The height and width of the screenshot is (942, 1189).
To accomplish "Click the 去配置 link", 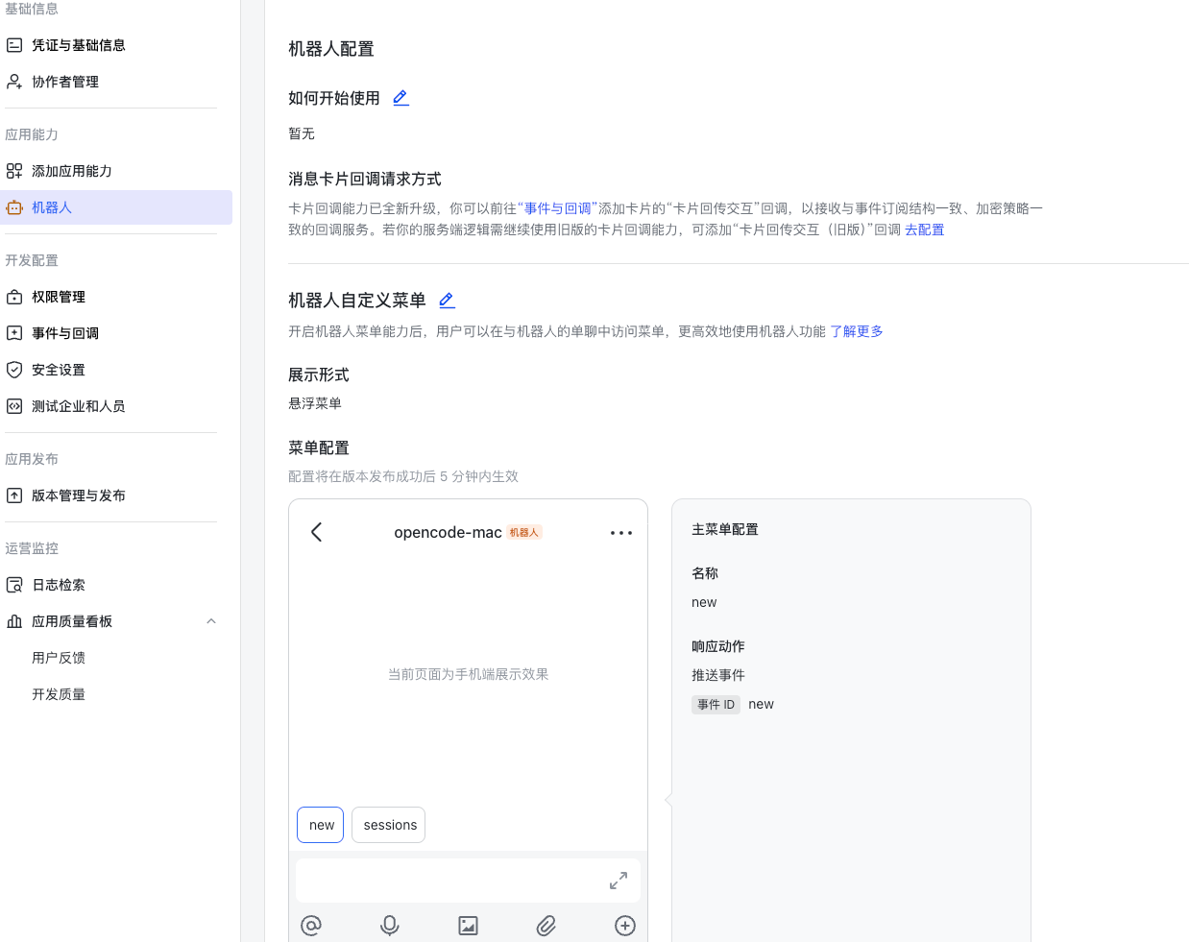I will (924, 229).
